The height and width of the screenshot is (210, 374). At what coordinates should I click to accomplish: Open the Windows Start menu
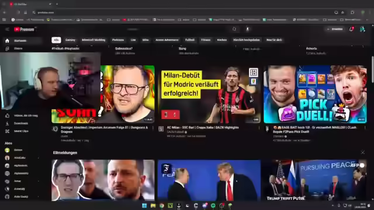tap(144, 205)
